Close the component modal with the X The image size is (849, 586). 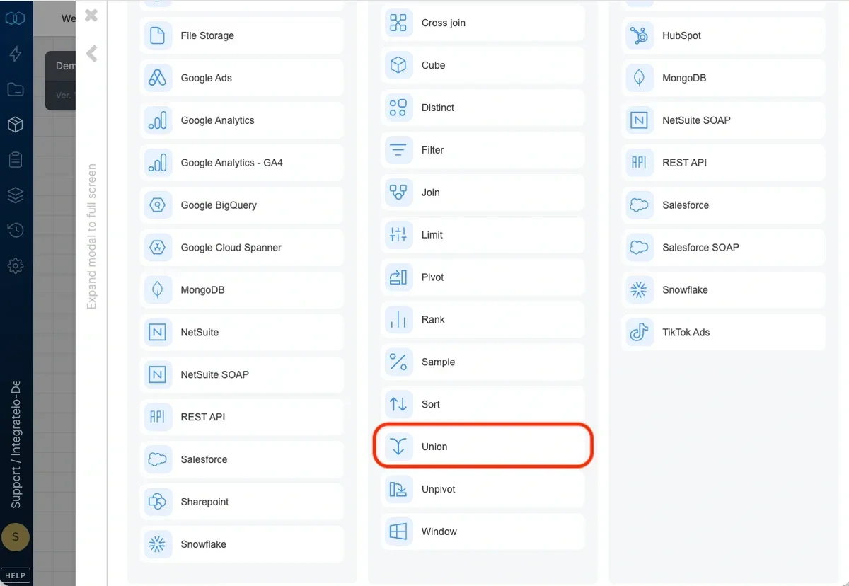pos(91,16)
